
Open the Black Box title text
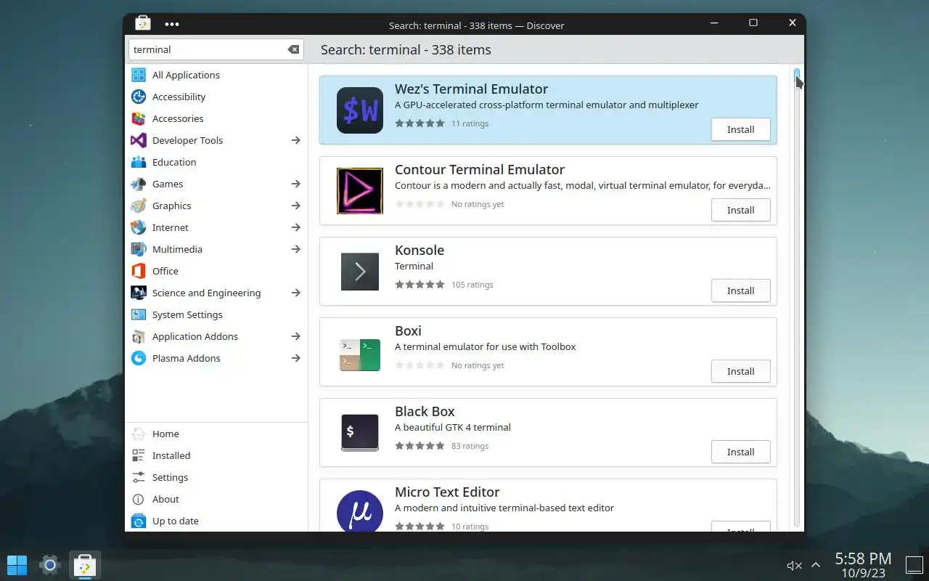[425, 411]
